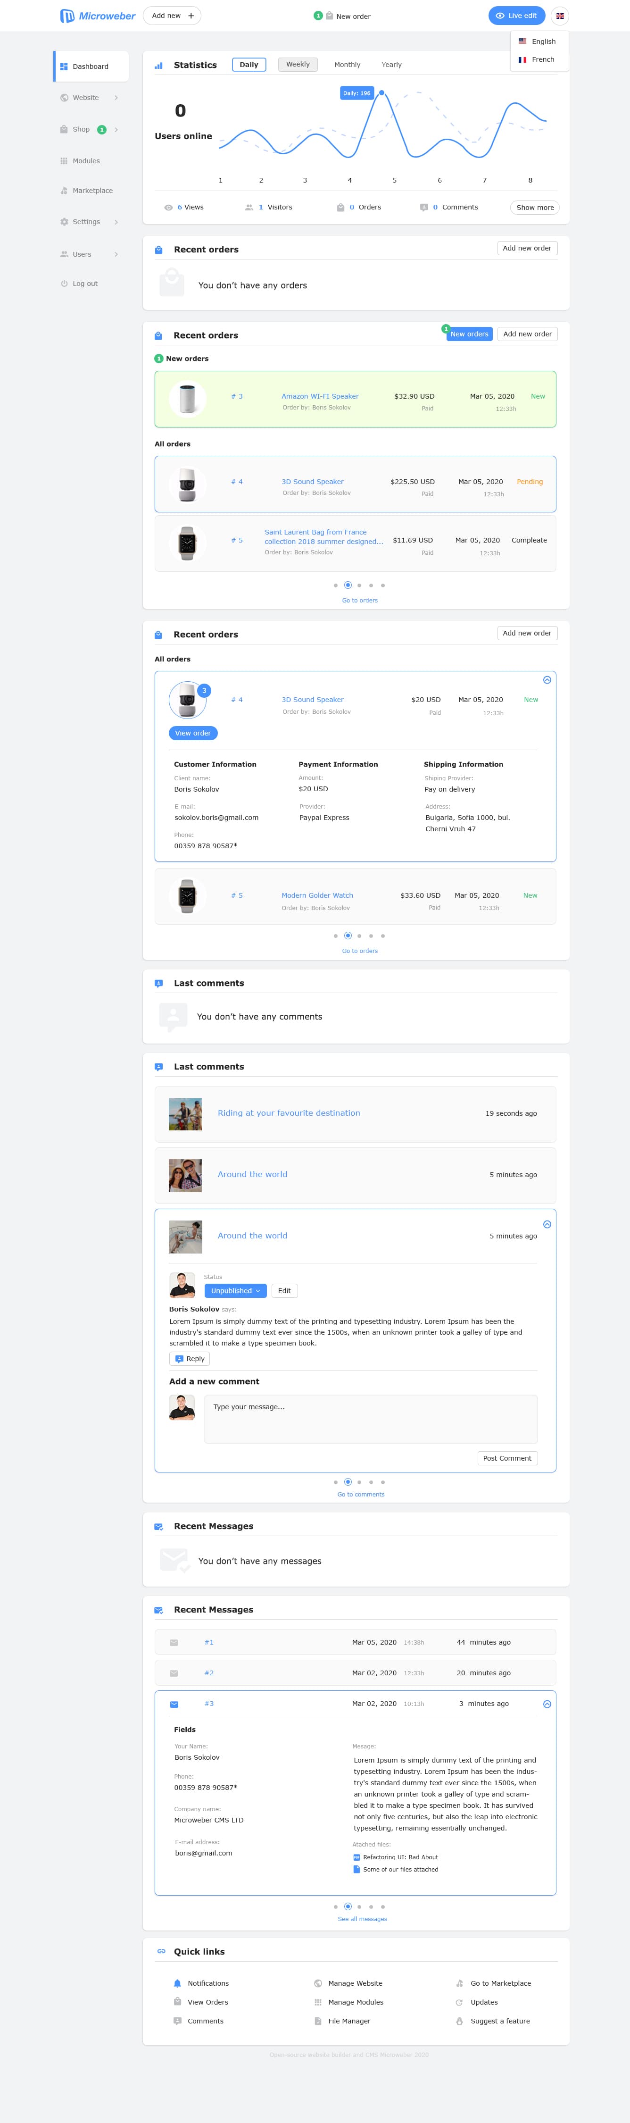Expand the Settings sidebar submenu arrow

tap(116, 222)
